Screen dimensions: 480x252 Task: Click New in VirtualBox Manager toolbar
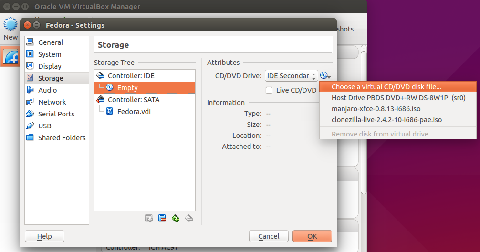coord(10,29)
